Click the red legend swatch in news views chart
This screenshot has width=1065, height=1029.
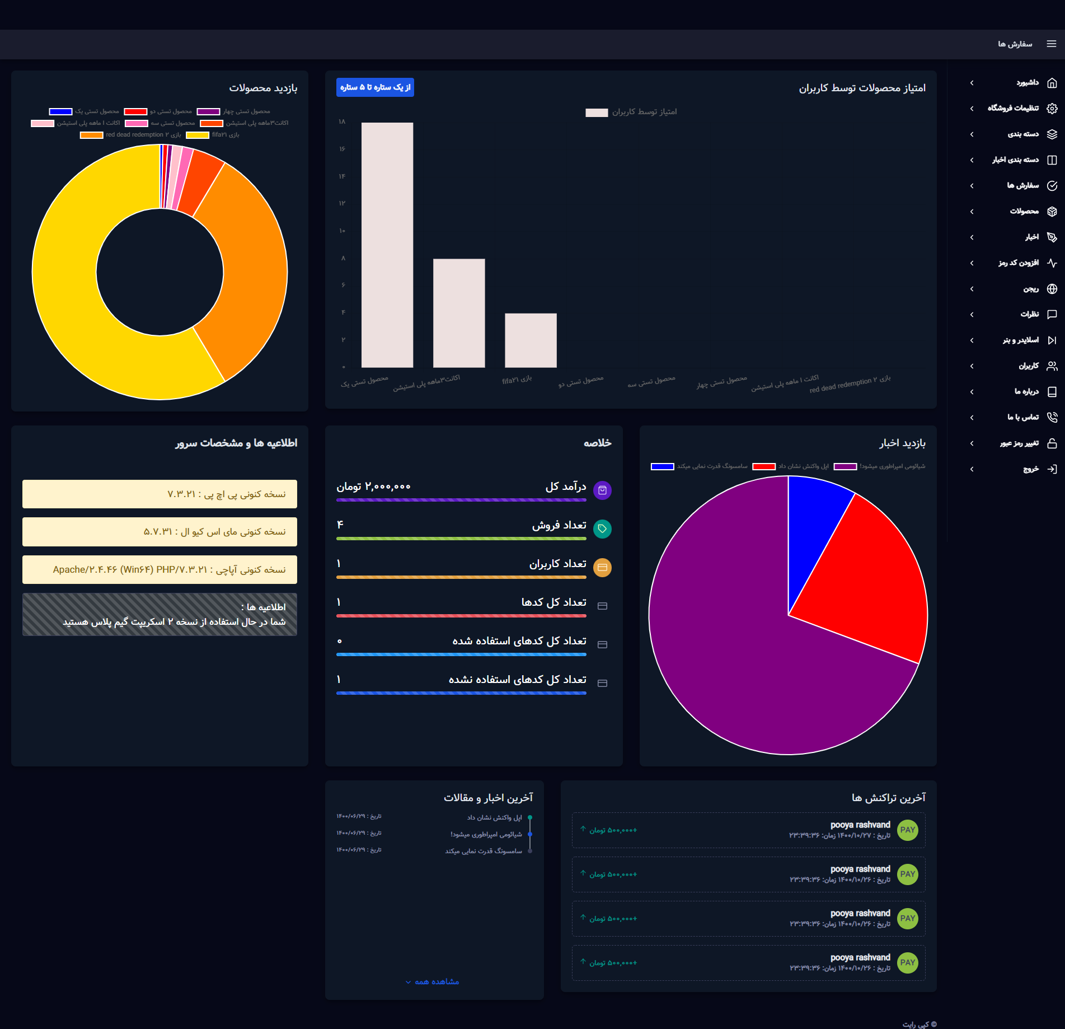[x=763, y=466]
